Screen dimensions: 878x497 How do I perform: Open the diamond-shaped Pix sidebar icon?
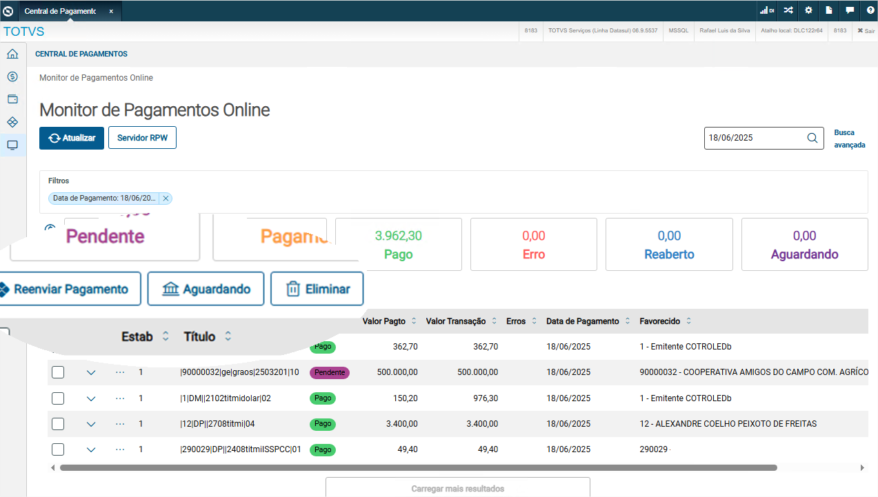(12, 122)
